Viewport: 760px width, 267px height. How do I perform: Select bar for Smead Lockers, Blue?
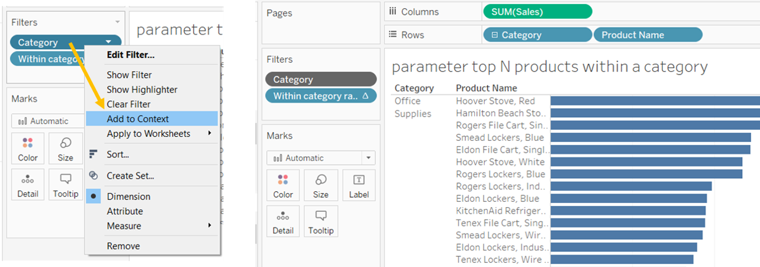(x=650, y=137)
